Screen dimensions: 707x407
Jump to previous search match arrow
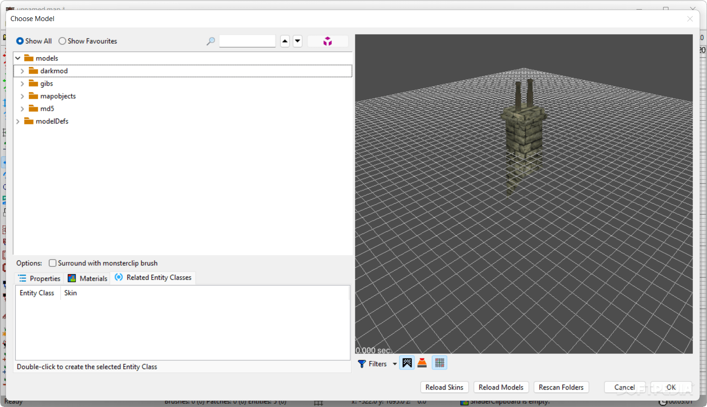pyautogui.click(x=285, y=41)
